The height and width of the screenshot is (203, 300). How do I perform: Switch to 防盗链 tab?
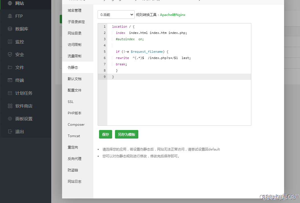tap(78, 170)
